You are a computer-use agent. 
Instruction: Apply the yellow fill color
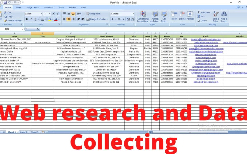49,19
